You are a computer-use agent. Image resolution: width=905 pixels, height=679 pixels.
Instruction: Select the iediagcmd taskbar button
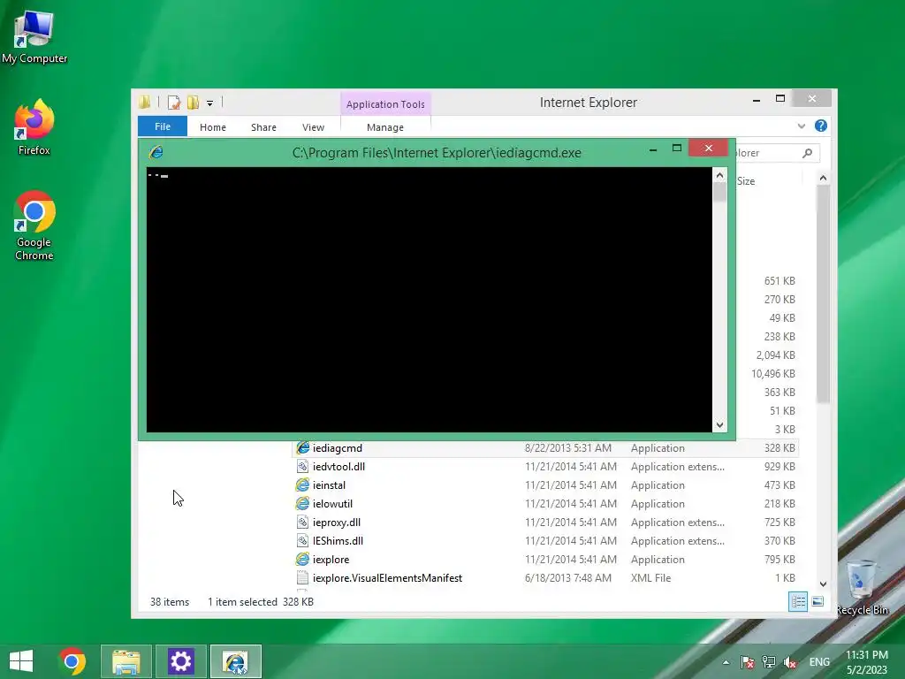tap(235, 661)
